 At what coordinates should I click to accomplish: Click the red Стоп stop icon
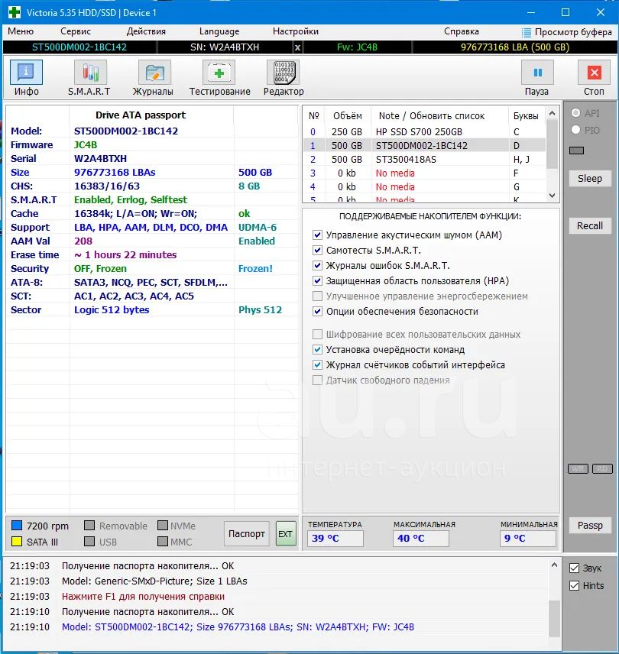point(594,72)
